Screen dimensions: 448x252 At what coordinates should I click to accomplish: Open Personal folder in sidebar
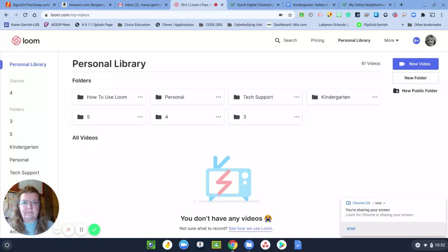coord(19,160)
